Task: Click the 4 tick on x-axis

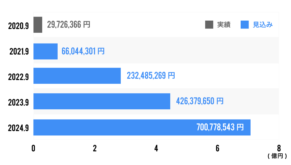Action: tap(156, 148)
